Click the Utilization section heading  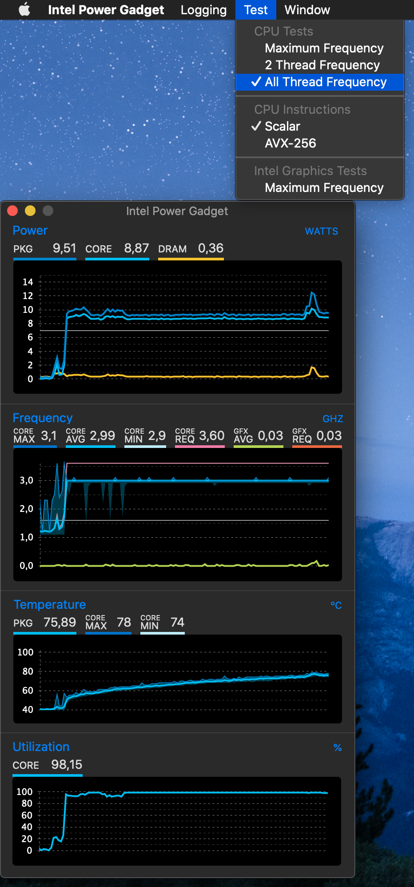tap(41, 747)
